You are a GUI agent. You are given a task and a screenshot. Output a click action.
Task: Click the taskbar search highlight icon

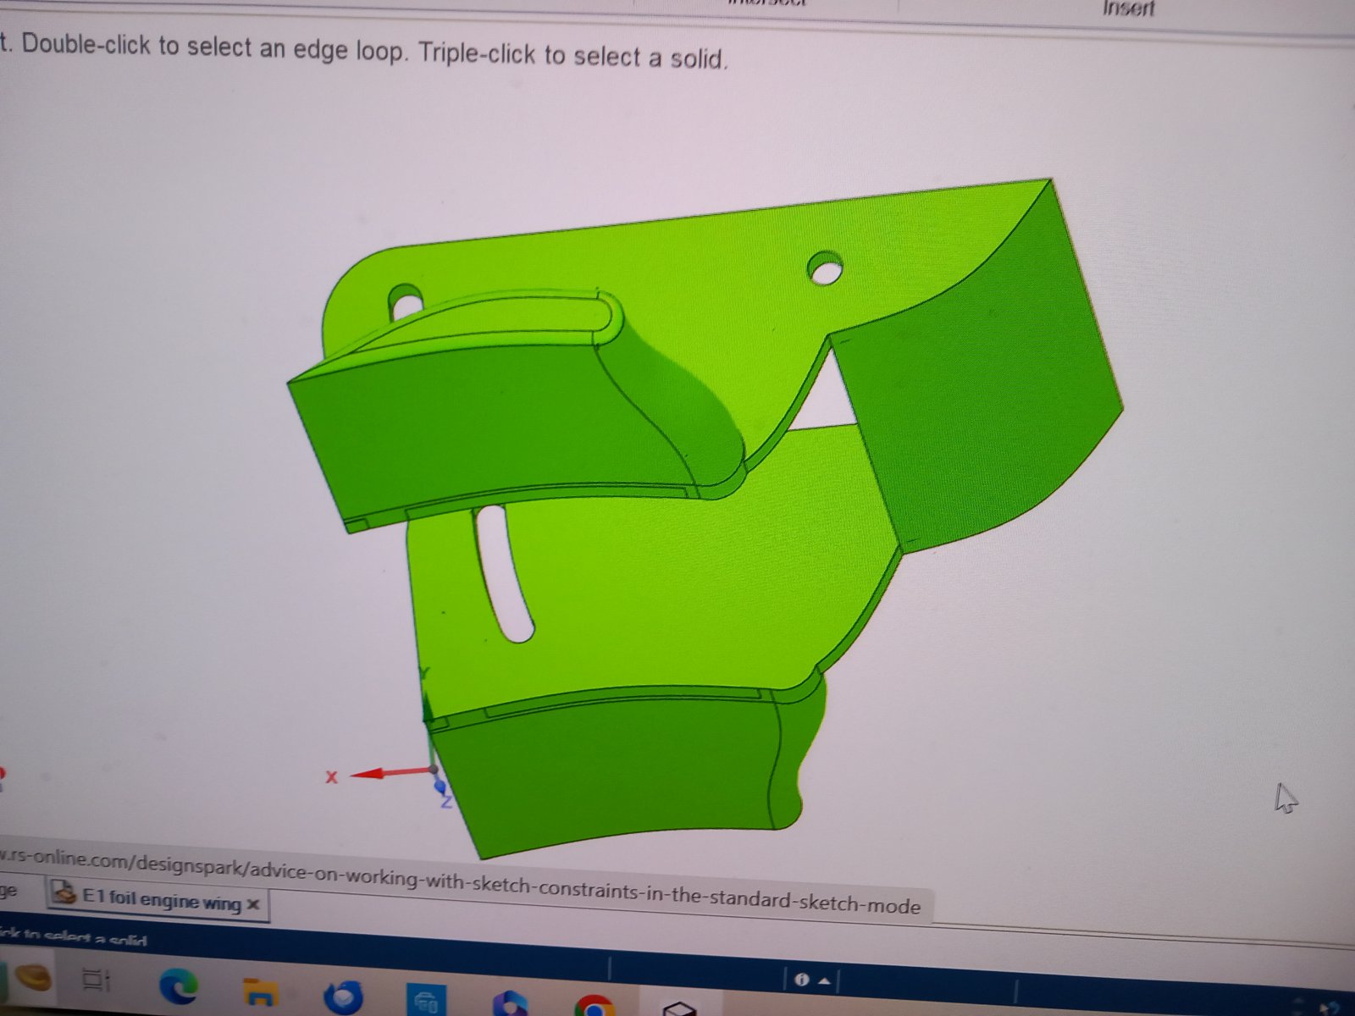click(34, 980)
